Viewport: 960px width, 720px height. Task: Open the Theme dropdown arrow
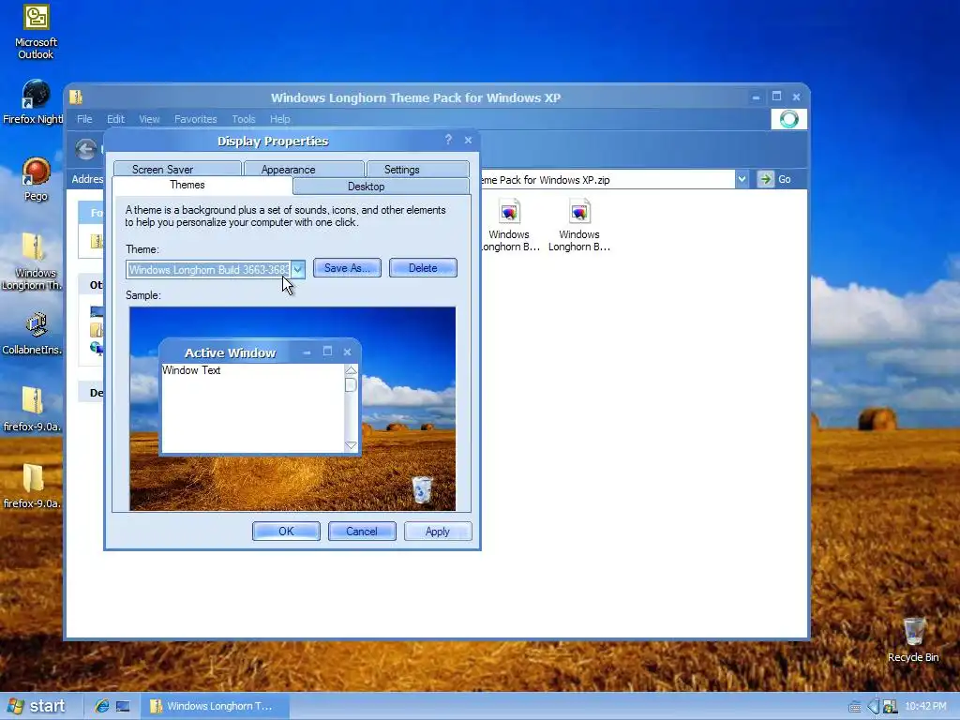(297, 269)
